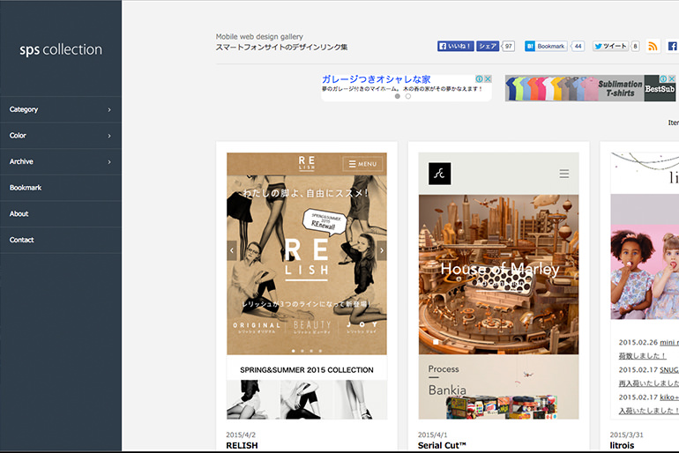Open the Serial Cut thumbnail image

[498, 286]
